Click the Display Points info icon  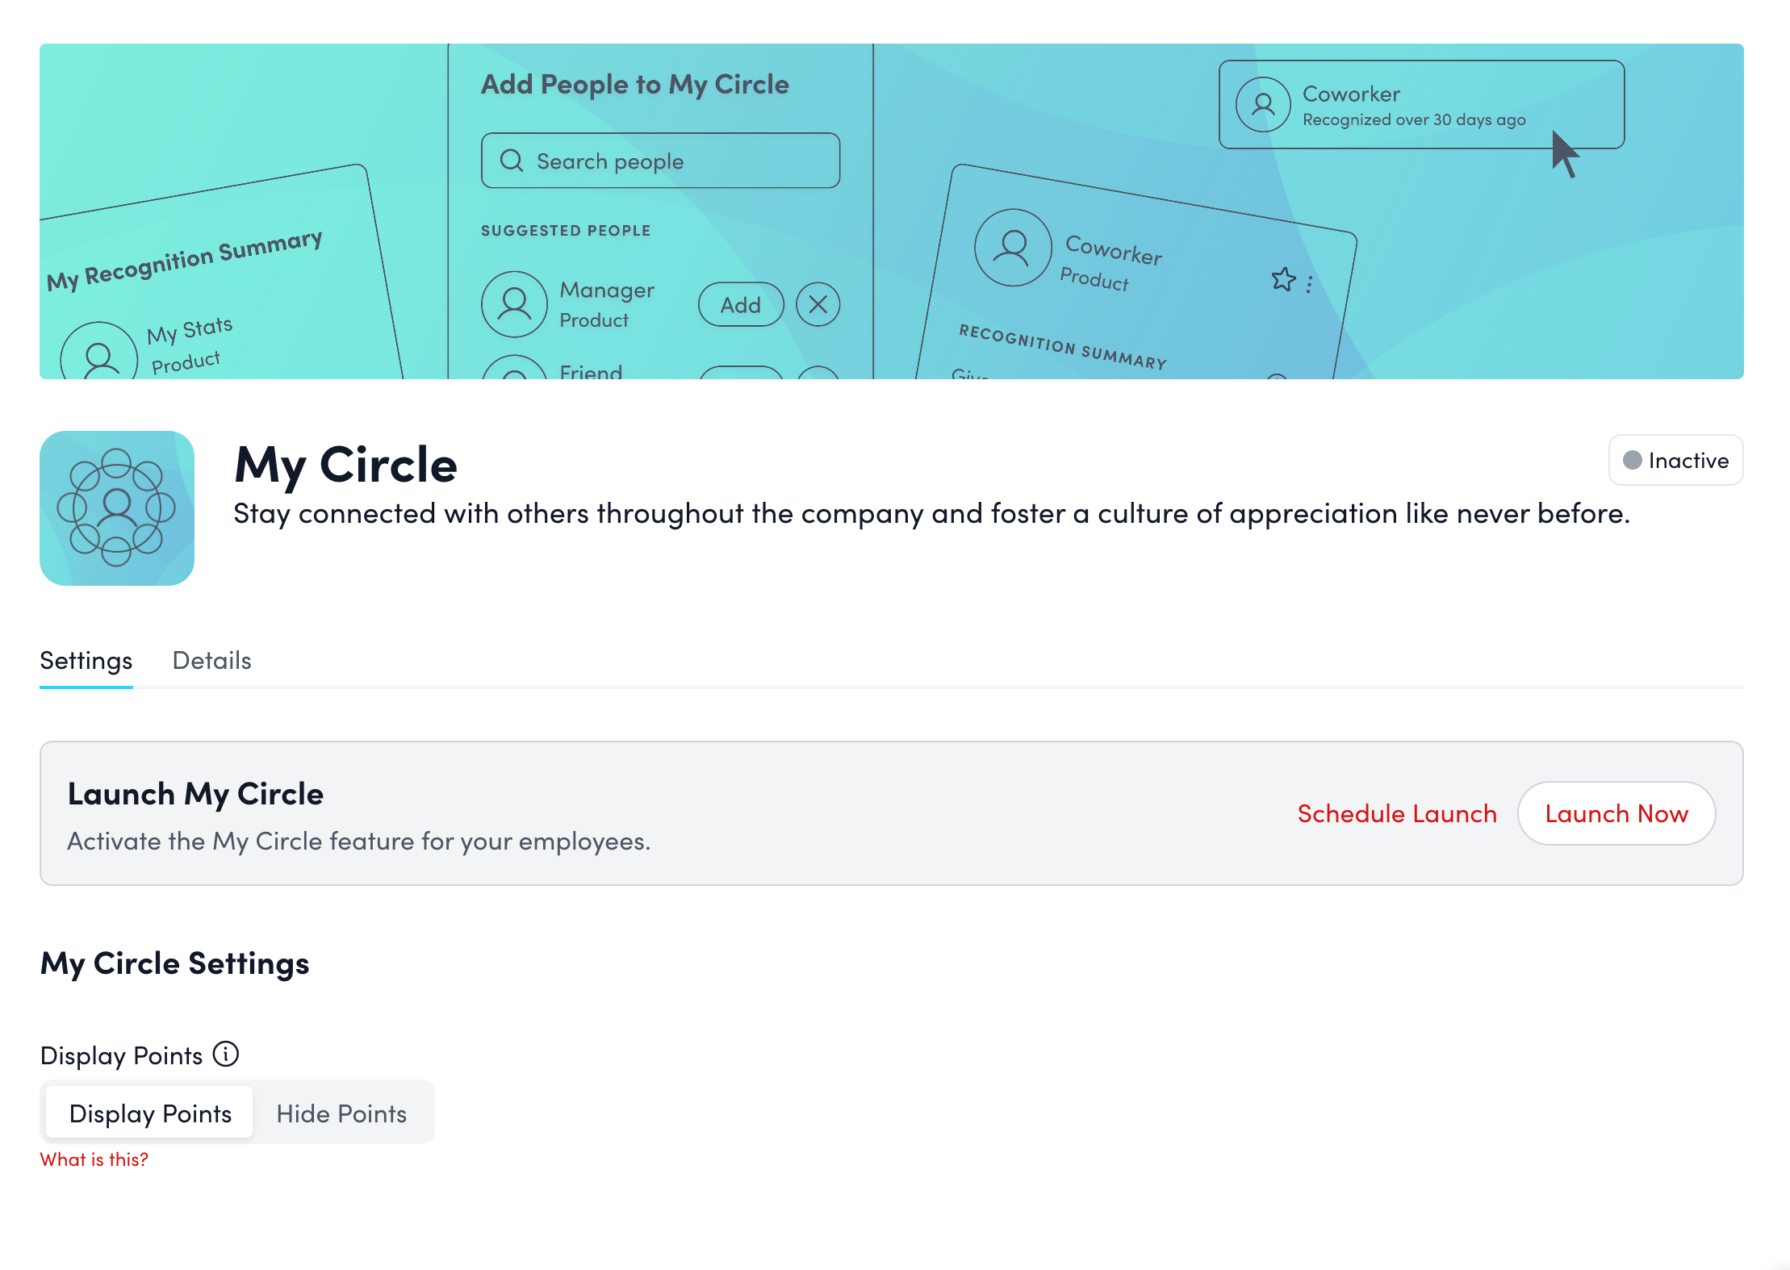pos(226,1054)
